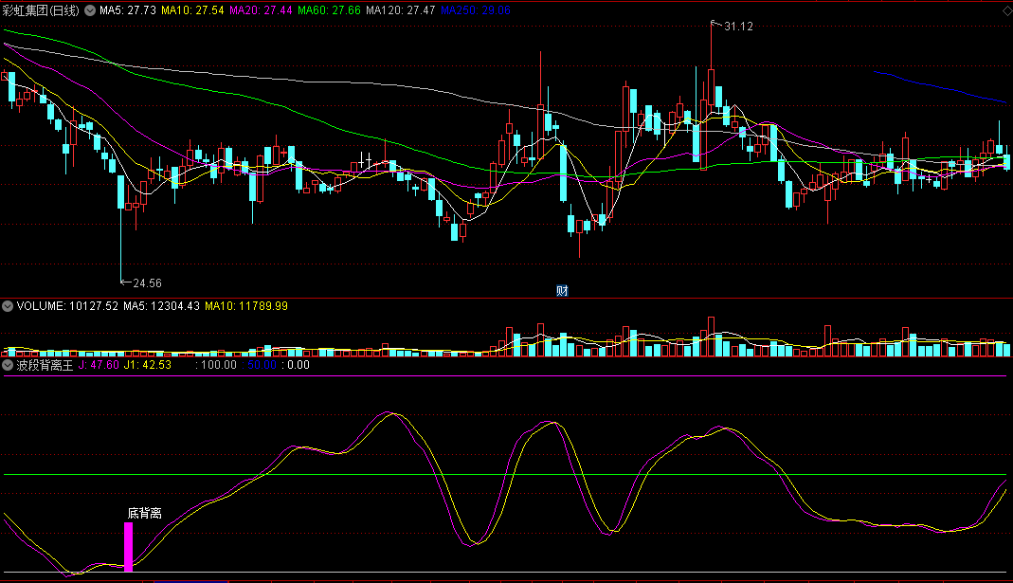Viewport: 1013px width, 583px height.
Task: Click the :100.00 reference level label
Action: tap(216, 365)
